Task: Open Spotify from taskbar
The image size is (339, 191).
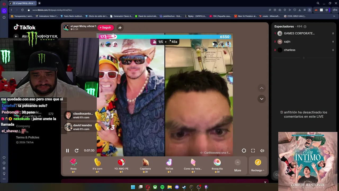Action: tap(162, 187)
